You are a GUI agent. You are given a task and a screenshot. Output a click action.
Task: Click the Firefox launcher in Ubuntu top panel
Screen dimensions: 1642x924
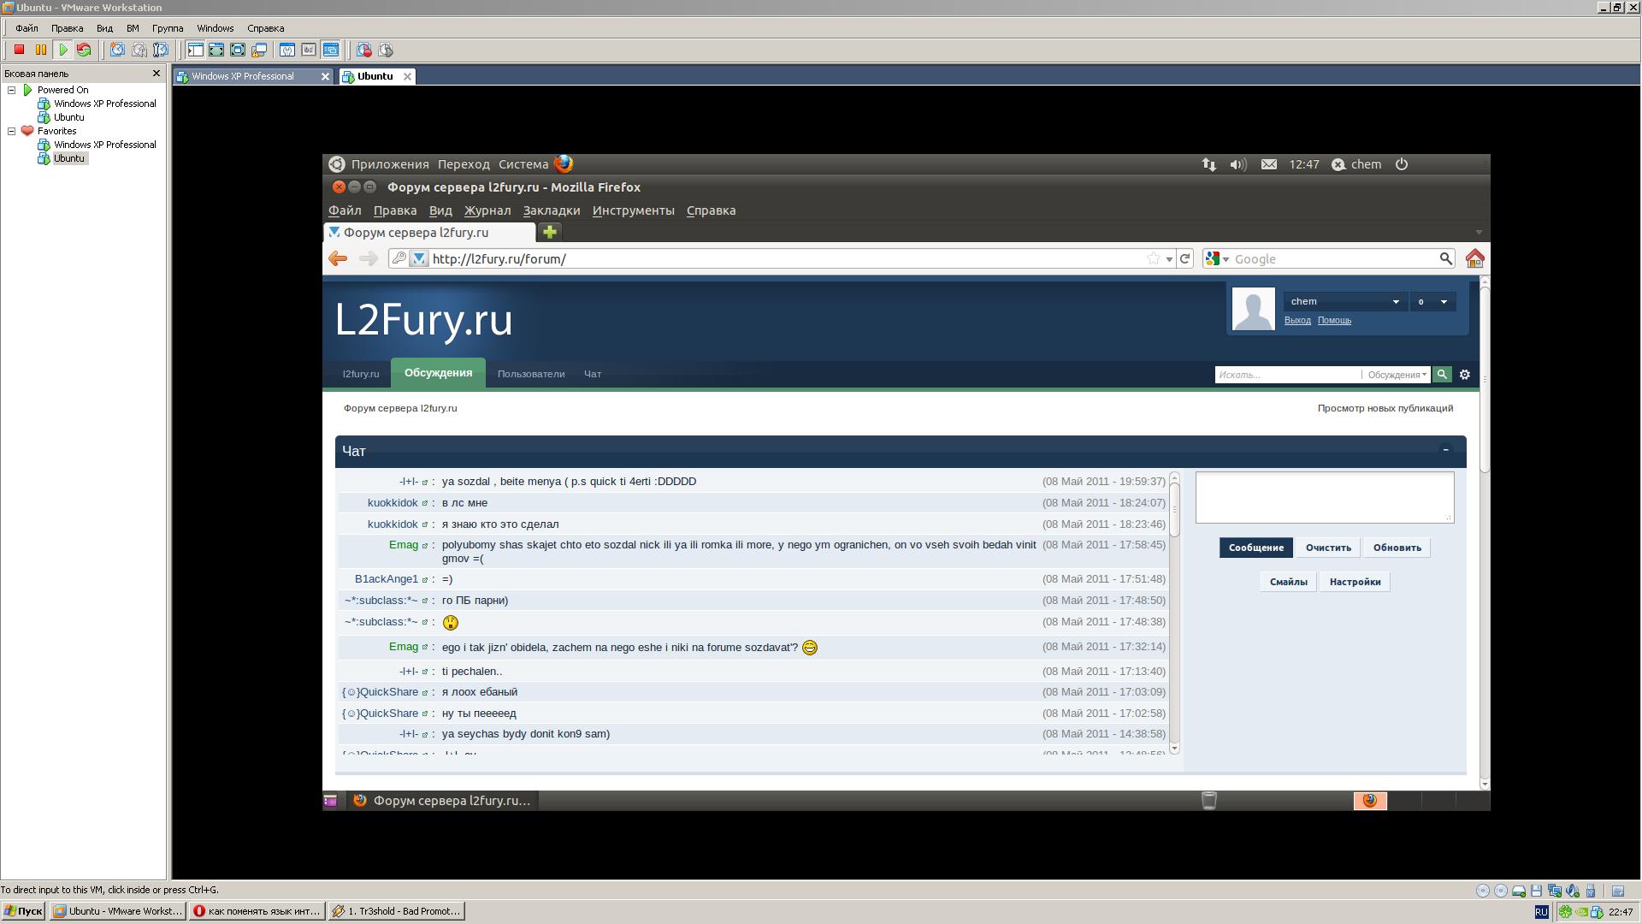pyautogui.click(x=564, y=164)
